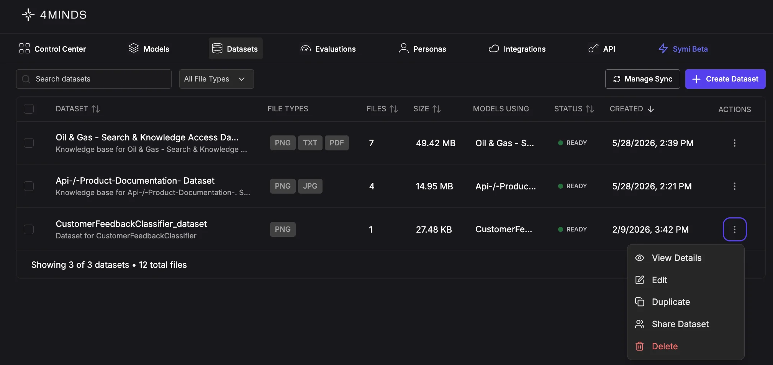773x365 pixels.
Task: Open the Personas tab
Action: tap(422, 49)
